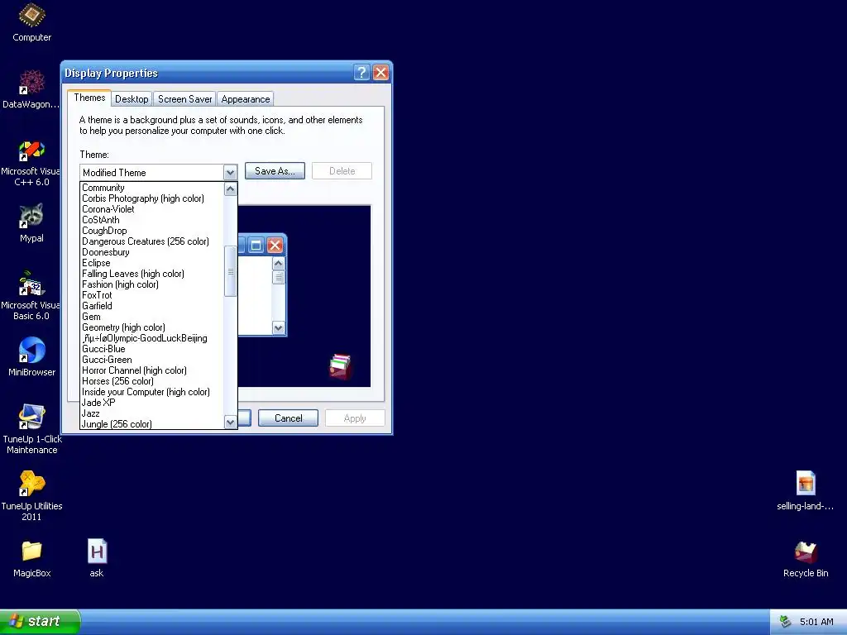Select TuneUp 1-Click Maintenance shortcut
The image size is (847, 635).
[x=32, y=429]
